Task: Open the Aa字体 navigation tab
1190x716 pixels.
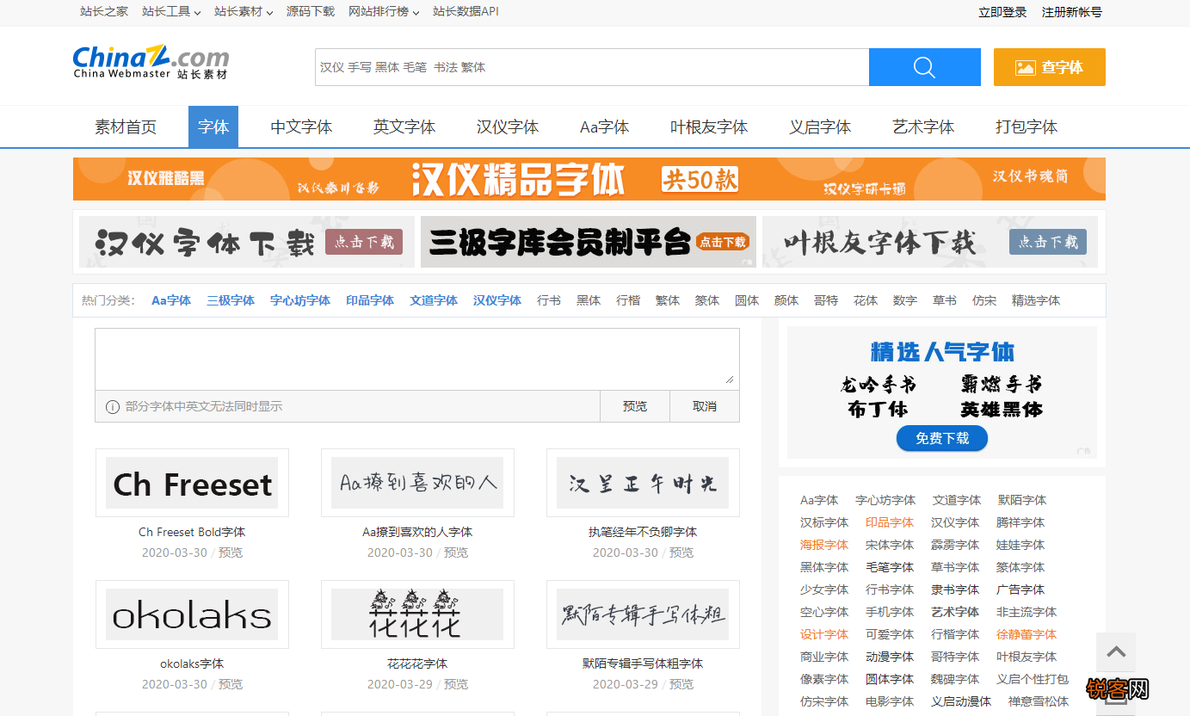Action: pos(605,127)
